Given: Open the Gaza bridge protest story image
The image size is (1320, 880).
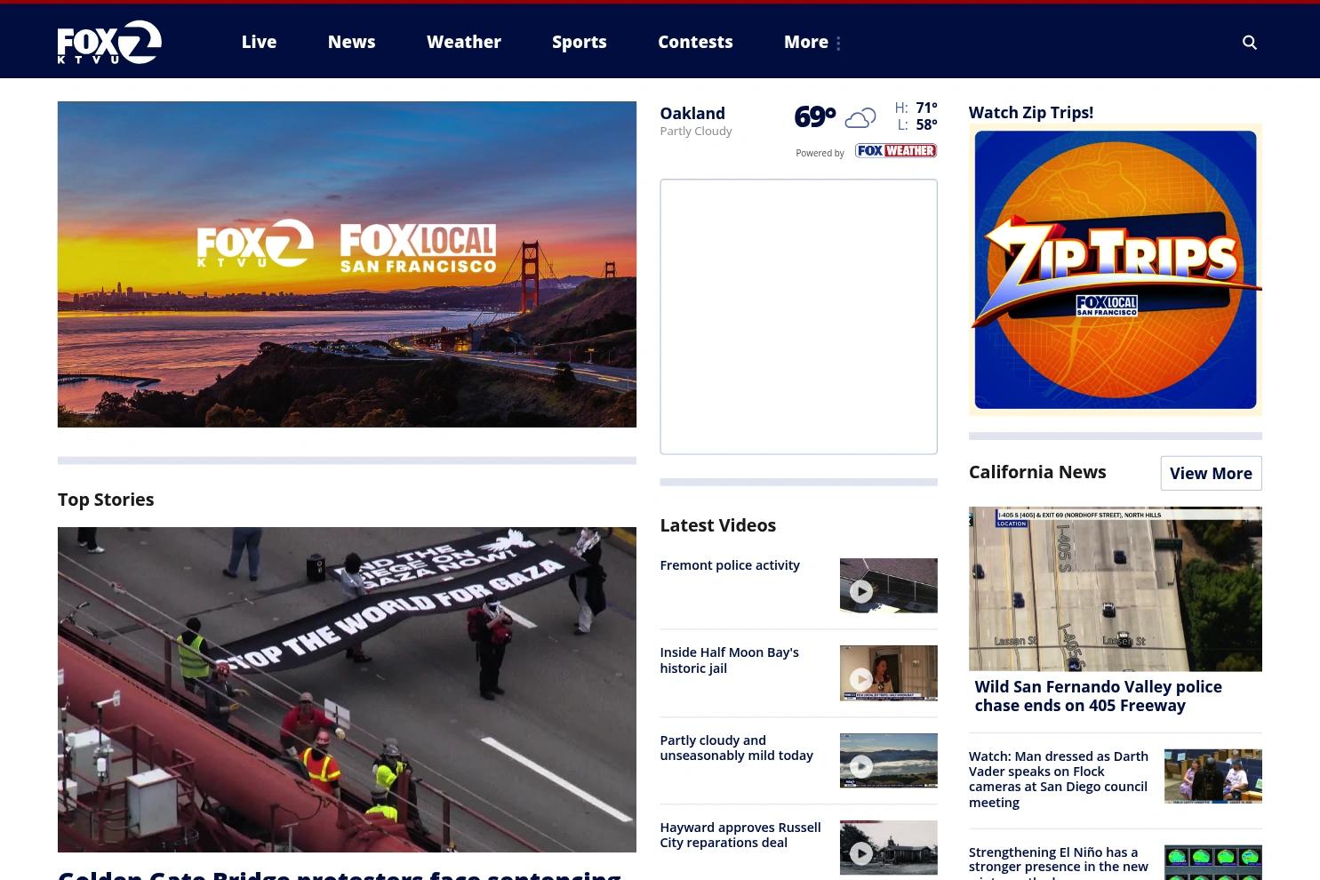Looking at the screenshot, I should (x=347, y=690).
